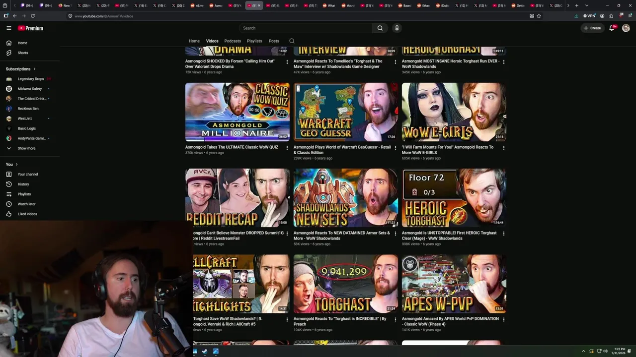Open the Classic WoW Quiz video thumbnail
Image resolution: width=636 pixels, height=357 pixels.
click(238, 112)
